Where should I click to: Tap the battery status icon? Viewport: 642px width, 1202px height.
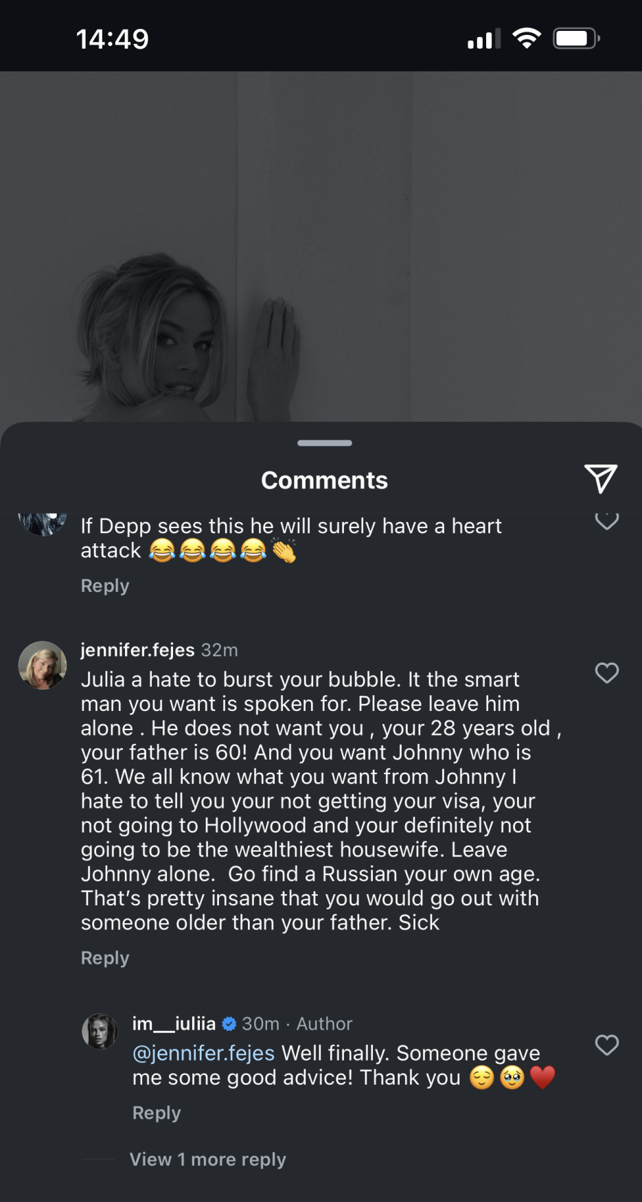point(576,38)
